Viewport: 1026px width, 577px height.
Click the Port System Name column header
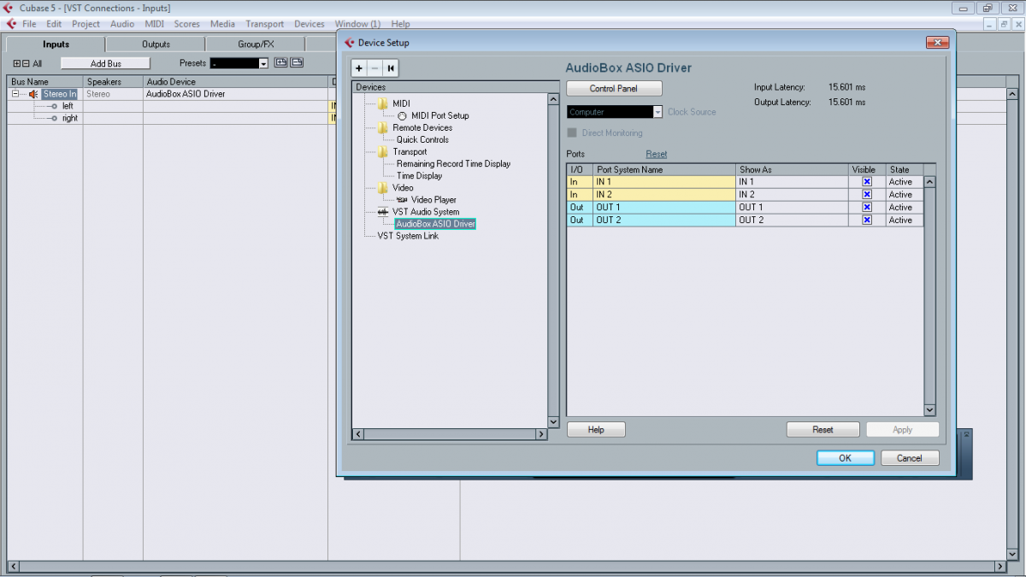pos(664,169)
